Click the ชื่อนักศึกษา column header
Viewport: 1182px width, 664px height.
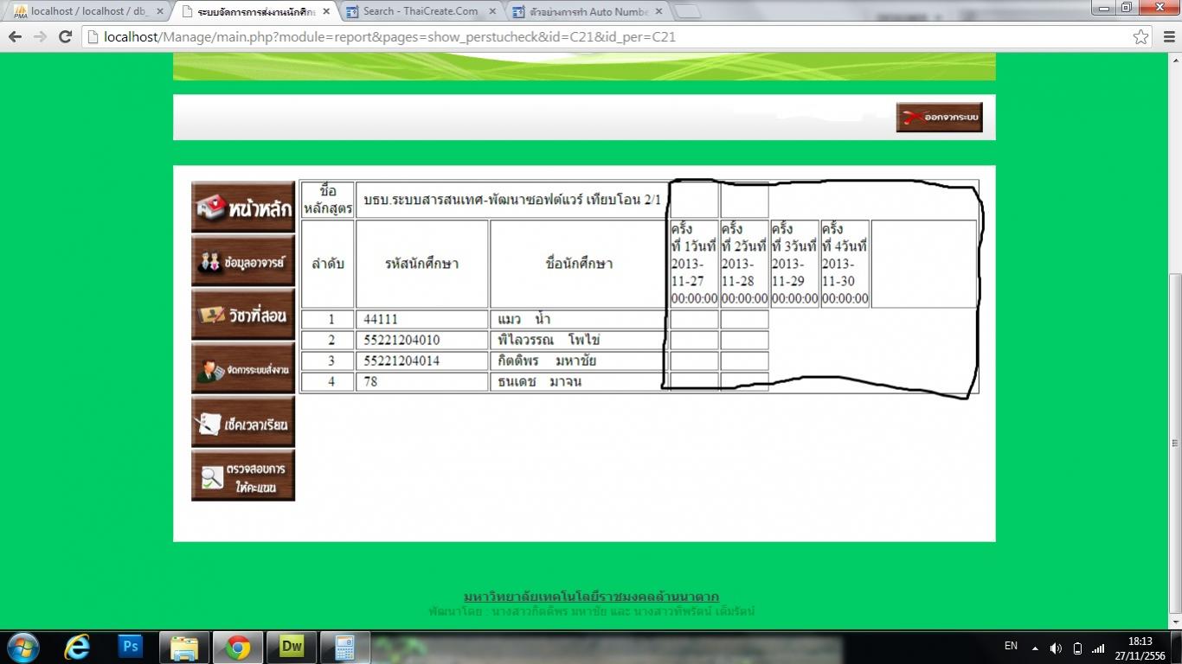pyautogui.click(x=579, y=264)
